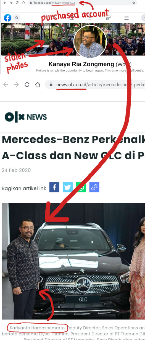Bookmark page with the star icon
The image size is (145, 340).
pyautogui.click(x=134, y=2)
